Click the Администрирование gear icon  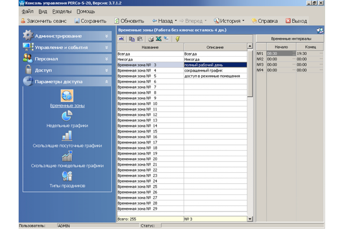[x=28, y=35]
